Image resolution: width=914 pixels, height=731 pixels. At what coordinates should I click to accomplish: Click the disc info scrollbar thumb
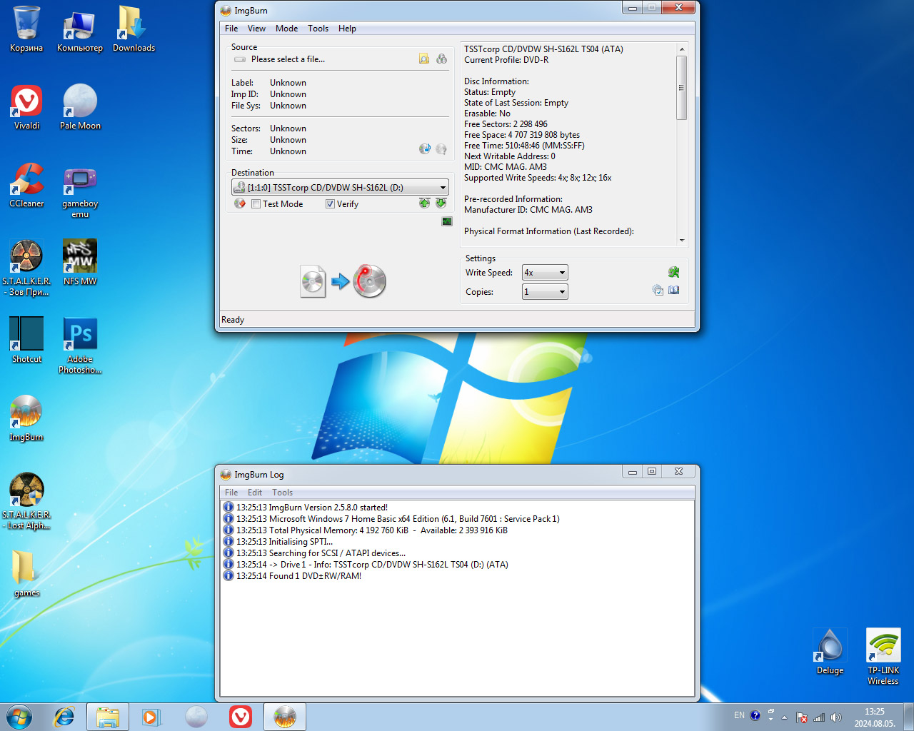tap(682, 87)
